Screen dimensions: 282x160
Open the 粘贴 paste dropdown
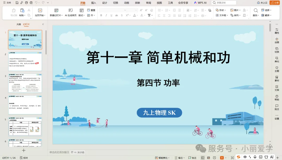coord(22,15)
